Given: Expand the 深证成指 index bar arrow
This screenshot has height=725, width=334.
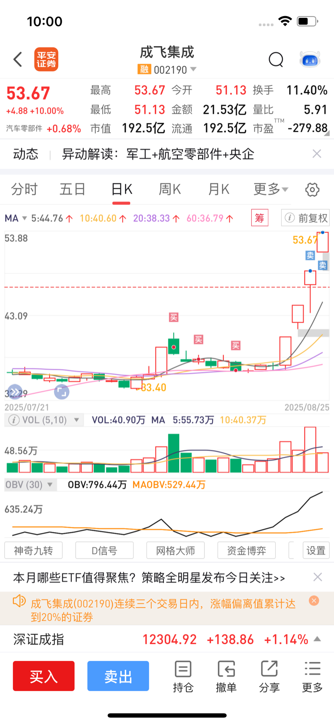Looking at the screenshot, I should coord(317,639).
